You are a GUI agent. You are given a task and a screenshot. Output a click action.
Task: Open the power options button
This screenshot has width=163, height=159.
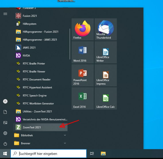(x=5, y=144)
